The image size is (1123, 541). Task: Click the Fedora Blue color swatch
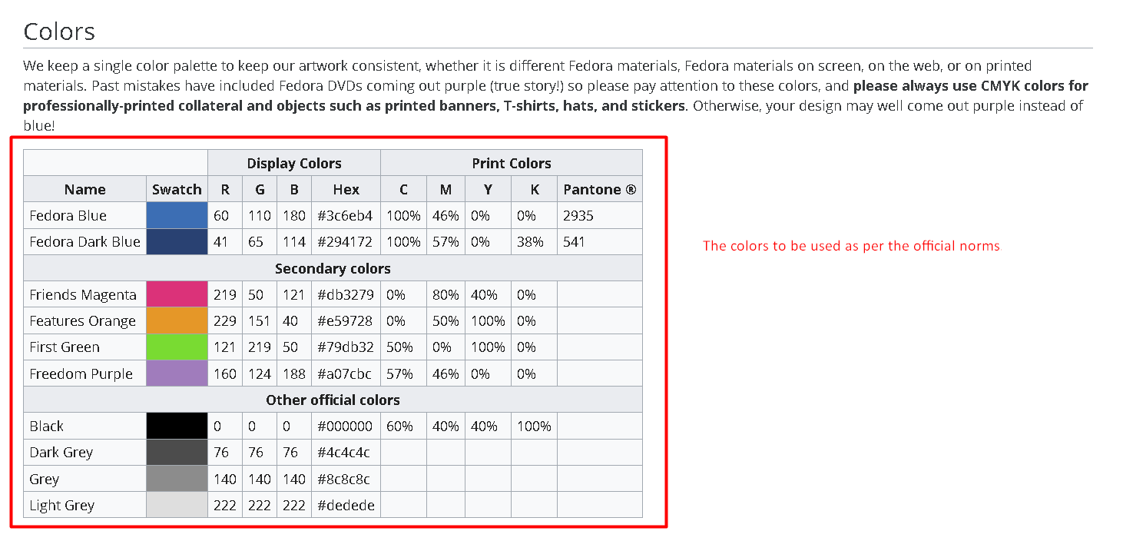coord(177,215)
